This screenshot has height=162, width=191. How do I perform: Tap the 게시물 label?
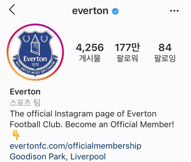tap(90, 58)
